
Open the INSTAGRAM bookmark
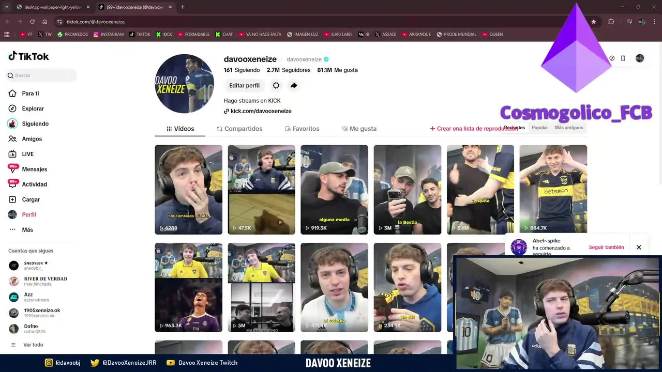click(x=109, y=35)
